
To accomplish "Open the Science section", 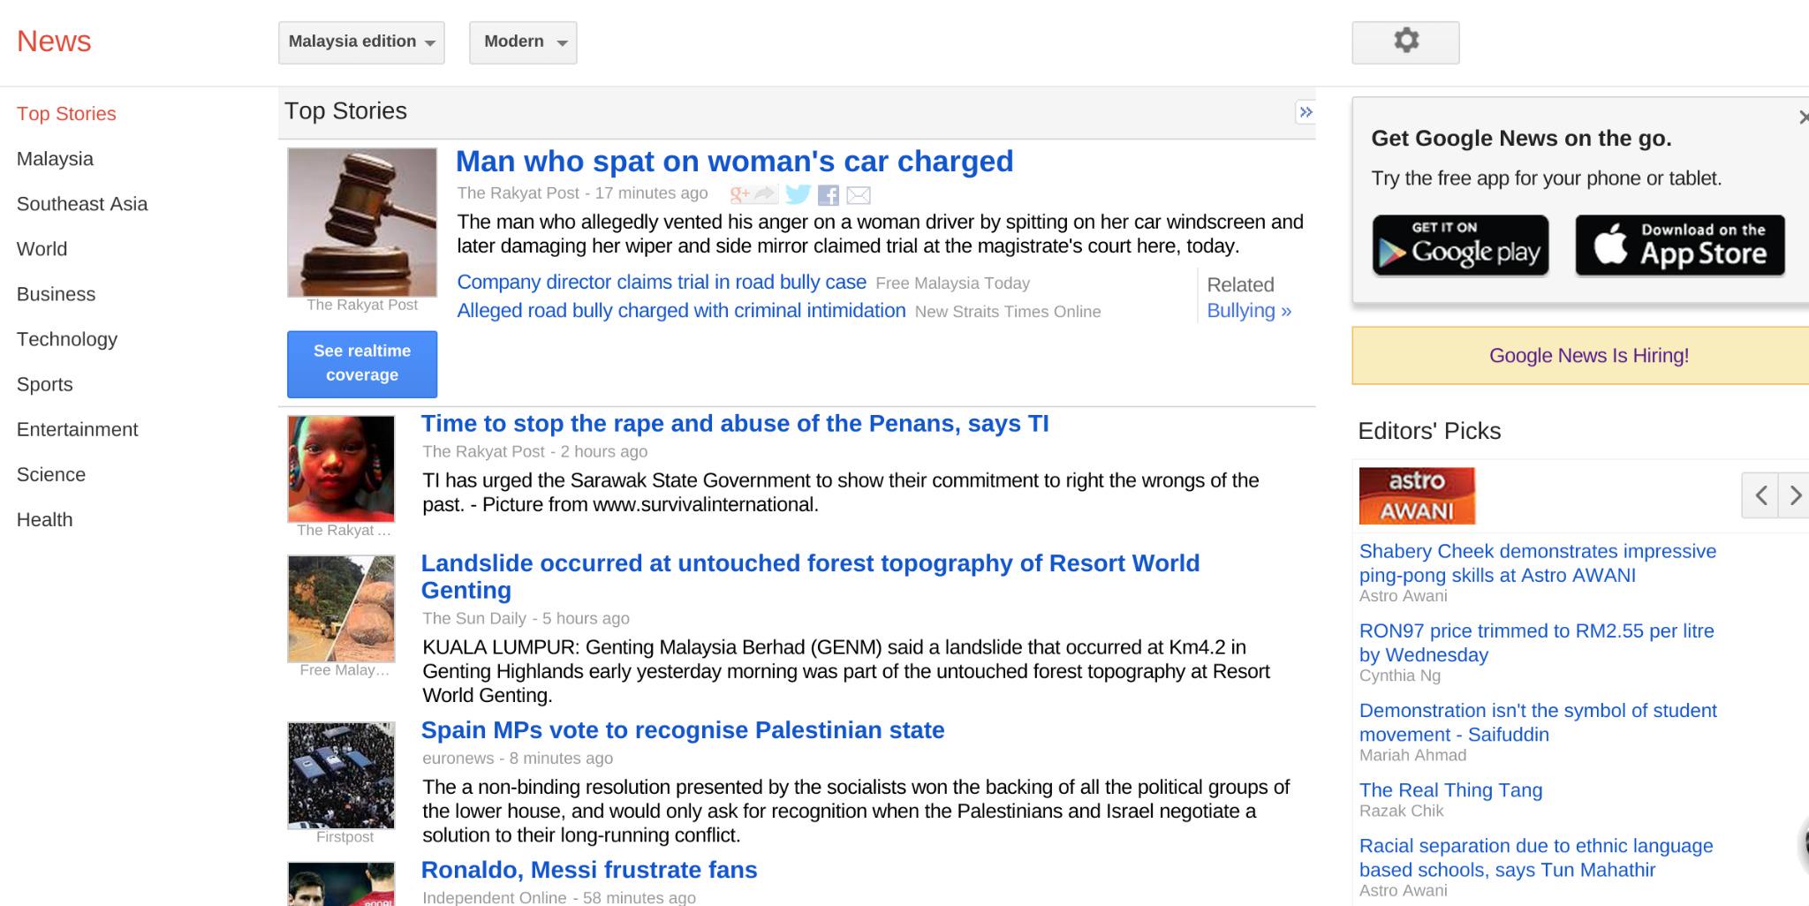I will click(x=51, y=474).
